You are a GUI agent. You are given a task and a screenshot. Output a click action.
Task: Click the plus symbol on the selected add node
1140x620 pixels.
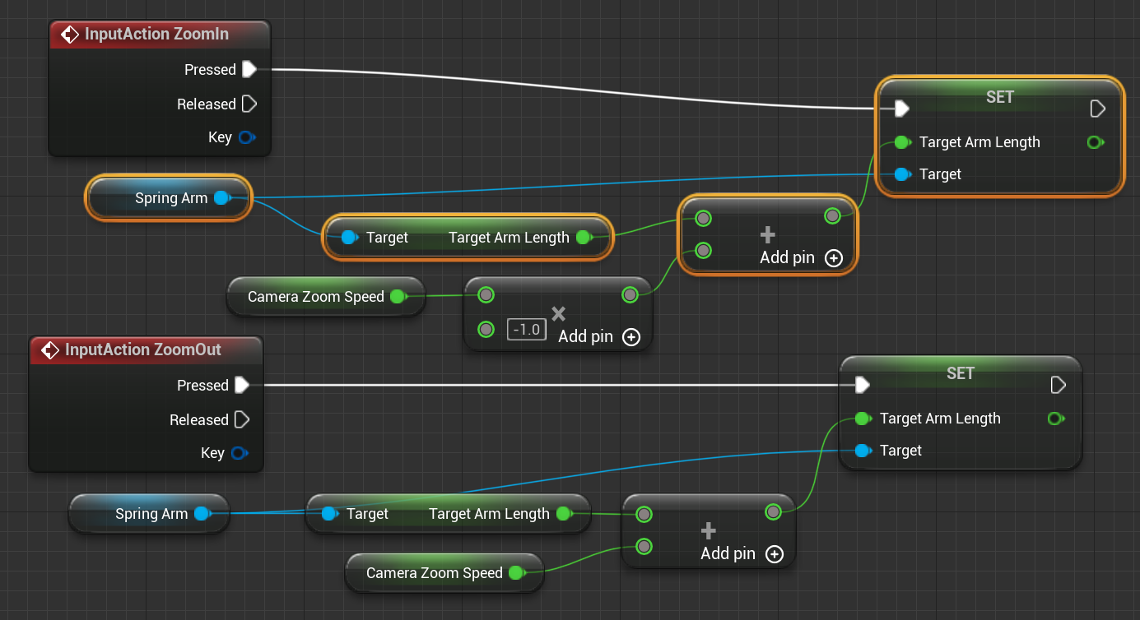[x=767, y=235]
